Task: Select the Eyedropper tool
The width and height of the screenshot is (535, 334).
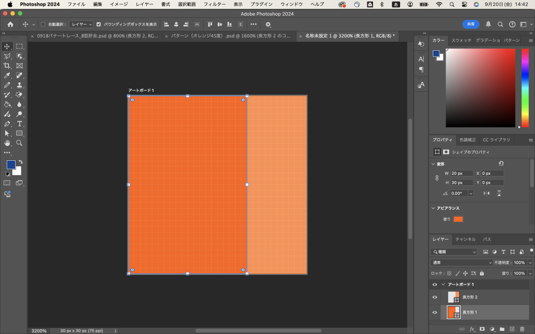Action: [7, 75]
